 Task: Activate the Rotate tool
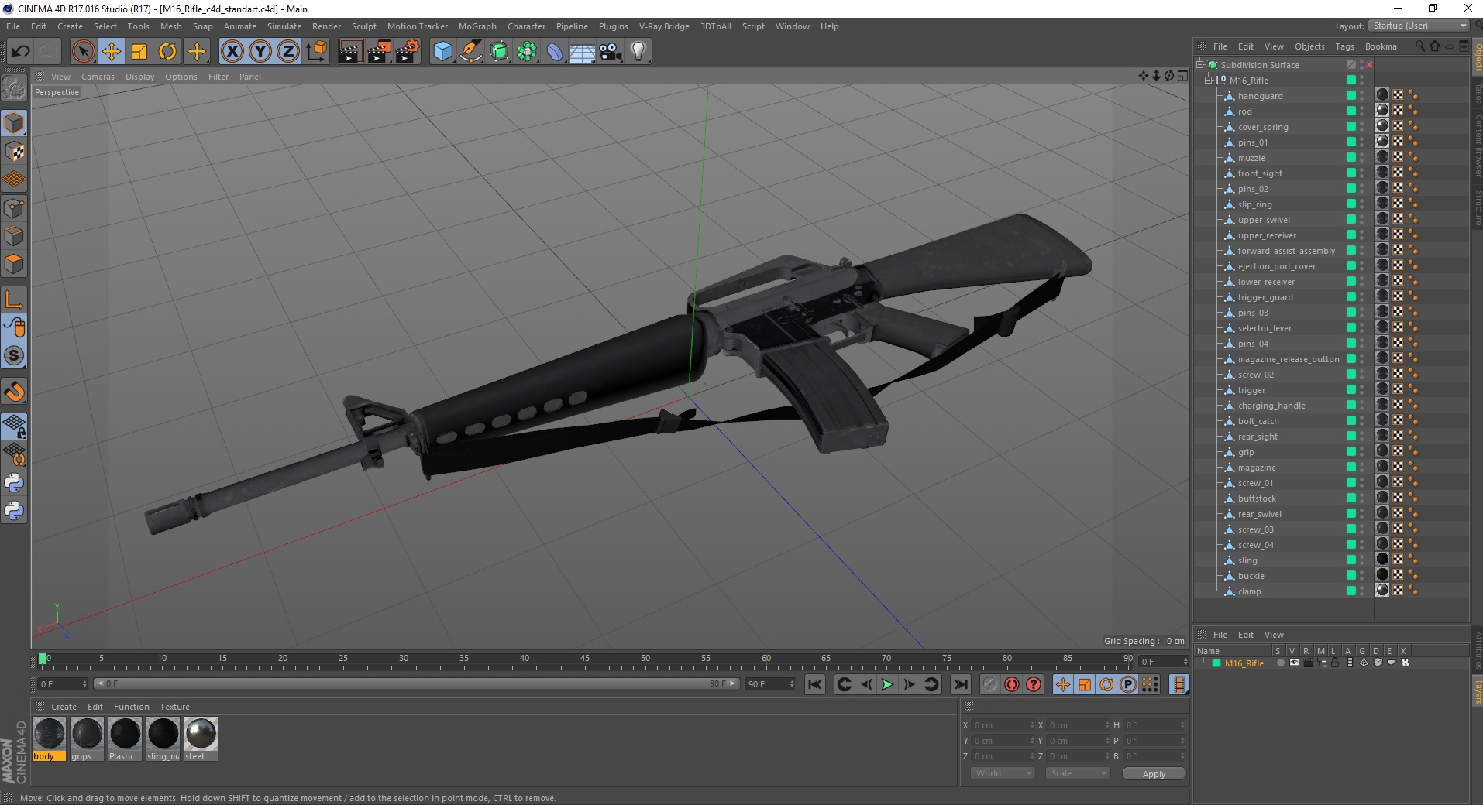click(x=167, y=52)
